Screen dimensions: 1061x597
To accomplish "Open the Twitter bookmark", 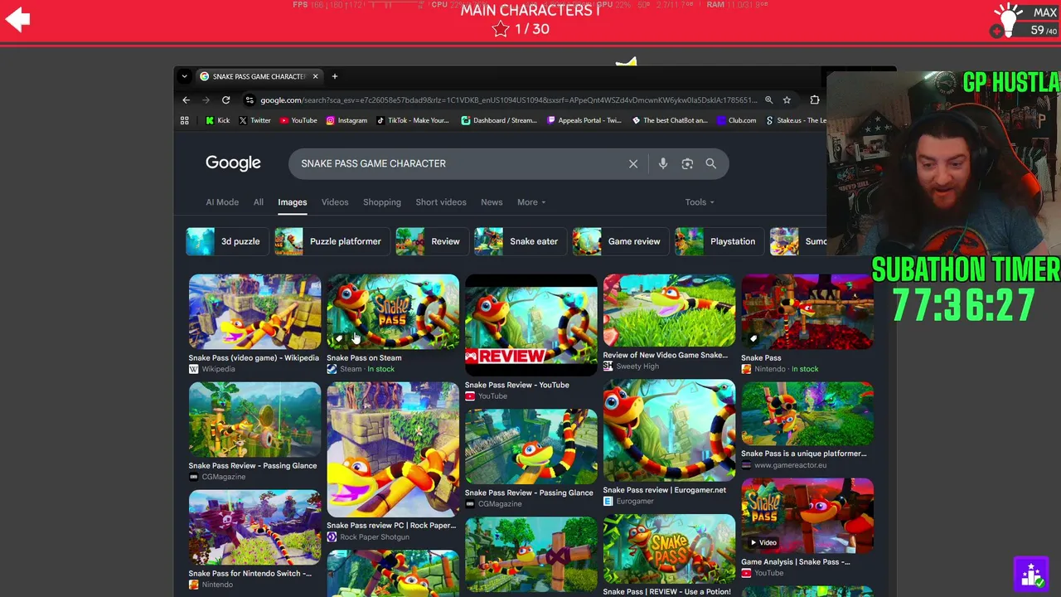I will pos(254,120).
